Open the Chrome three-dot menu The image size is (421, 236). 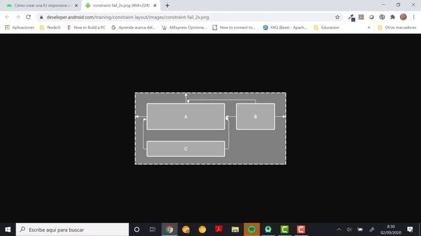pyautogui.click(x=414, y=17)
